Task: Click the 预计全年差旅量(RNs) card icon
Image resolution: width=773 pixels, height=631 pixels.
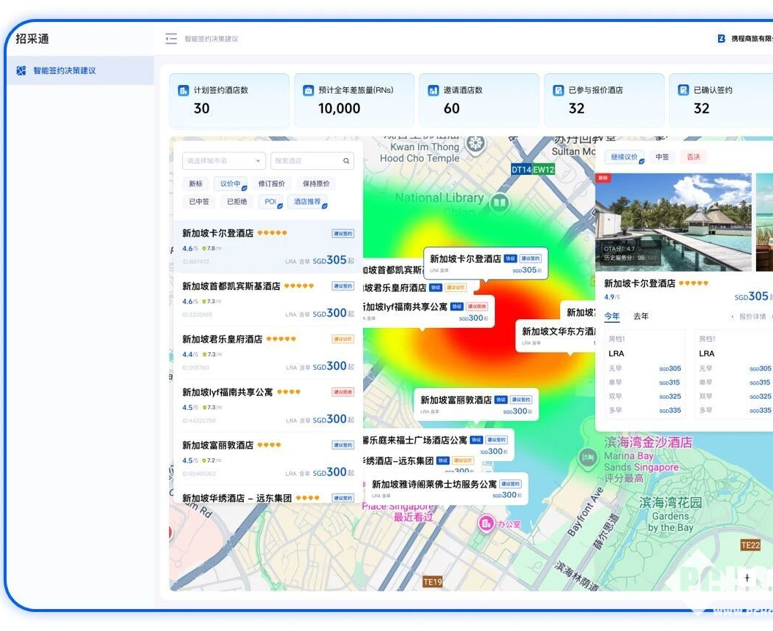Action: click(x=307, y=91)
